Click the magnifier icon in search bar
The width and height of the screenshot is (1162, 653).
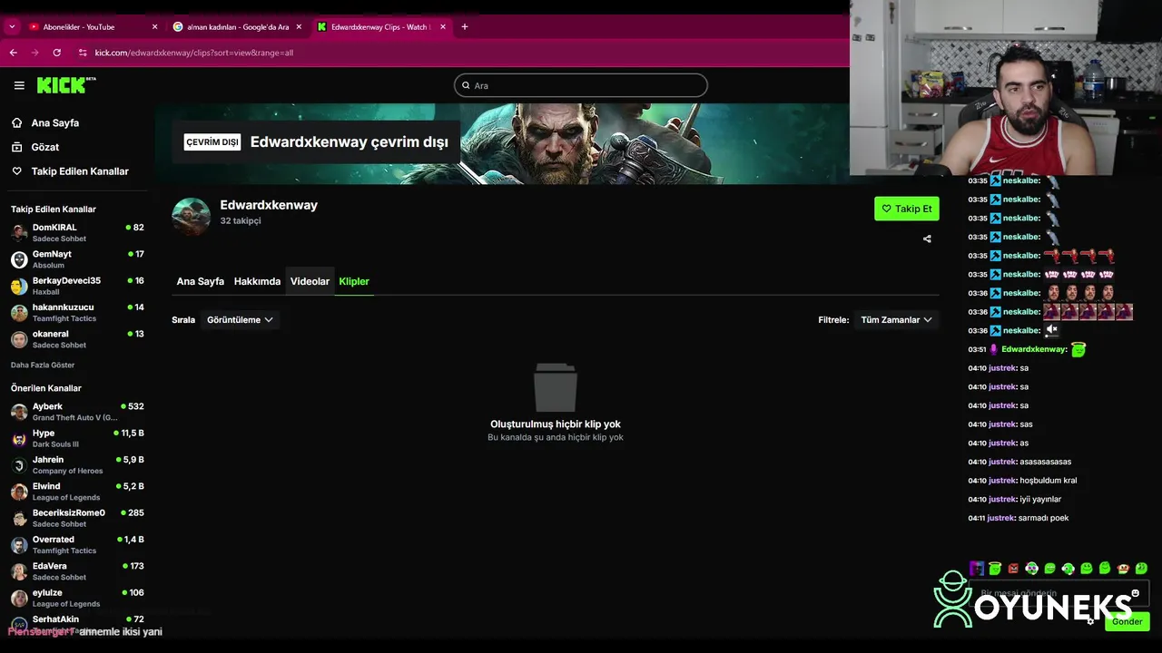(467, 85)
